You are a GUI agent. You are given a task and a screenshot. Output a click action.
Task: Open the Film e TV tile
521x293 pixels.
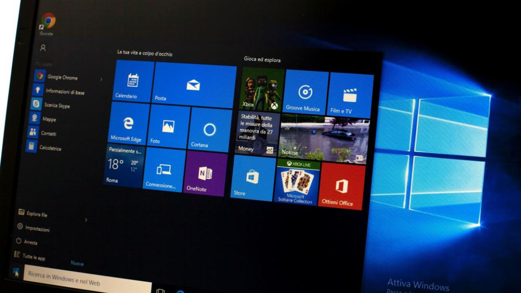point(350,96)
